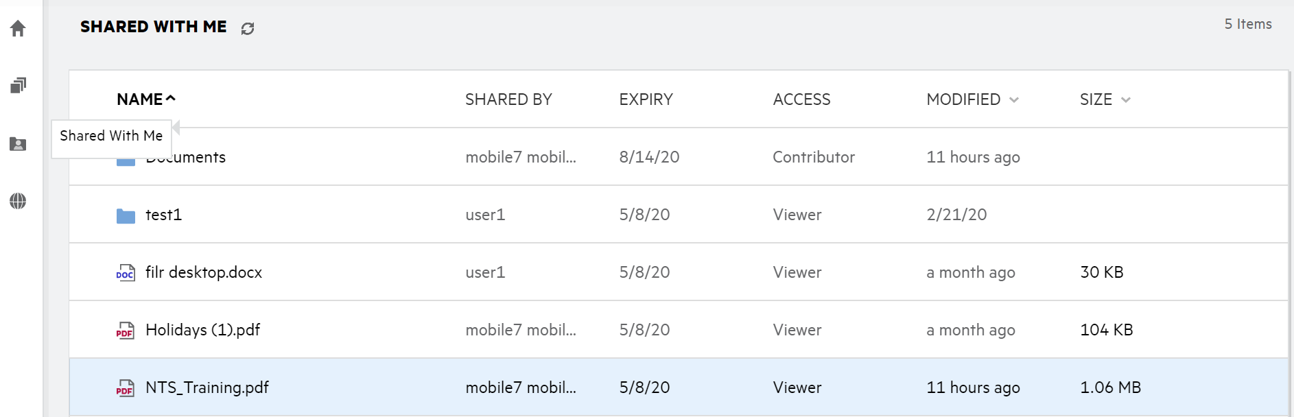Open Holidays (1).pdf file
This screenshot has height=417, width=1294.
tap(203, 330)
